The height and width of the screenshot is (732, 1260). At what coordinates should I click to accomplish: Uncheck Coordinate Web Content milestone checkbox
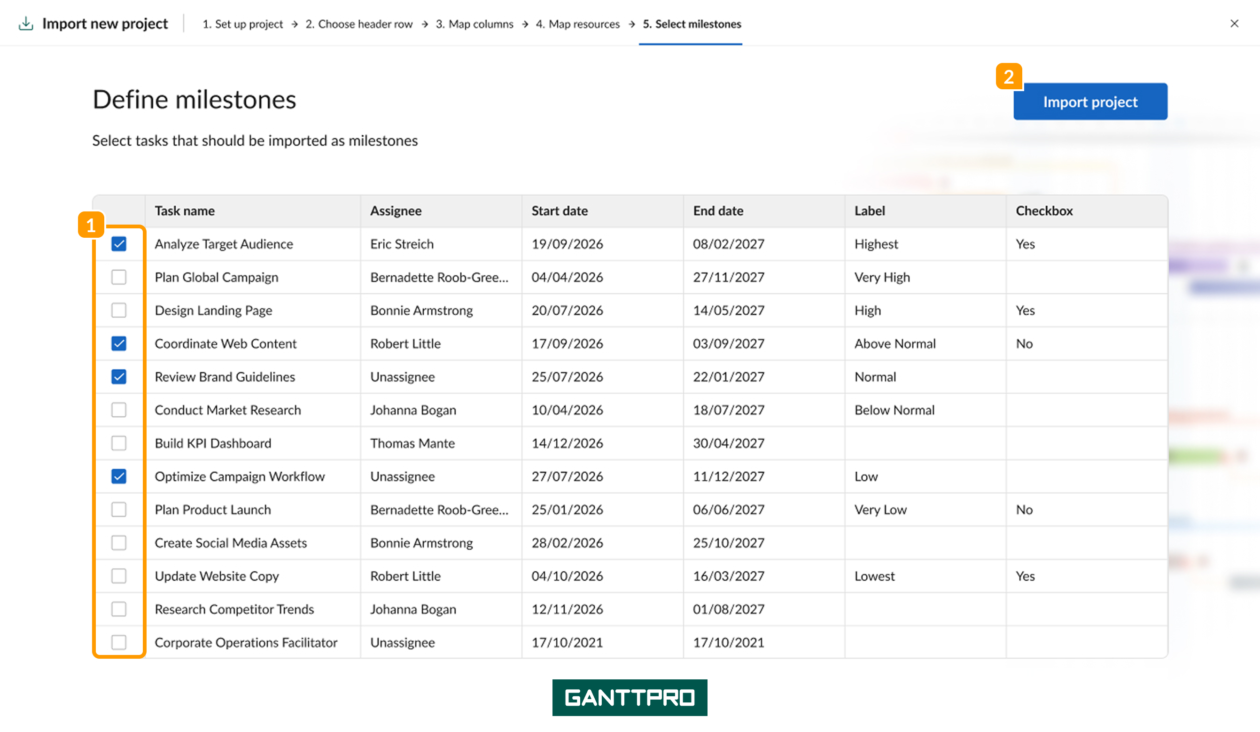(x=118, y=343)
